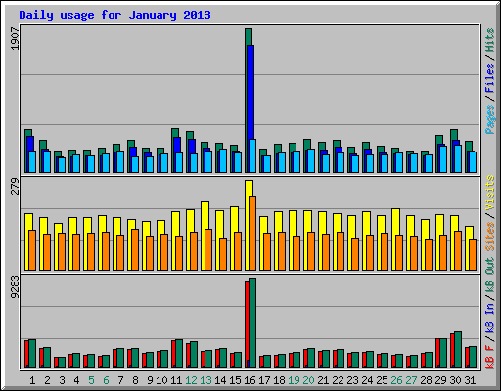Select day label 1 on the x-axis
501x391 pixels.
tap(32, 380)
